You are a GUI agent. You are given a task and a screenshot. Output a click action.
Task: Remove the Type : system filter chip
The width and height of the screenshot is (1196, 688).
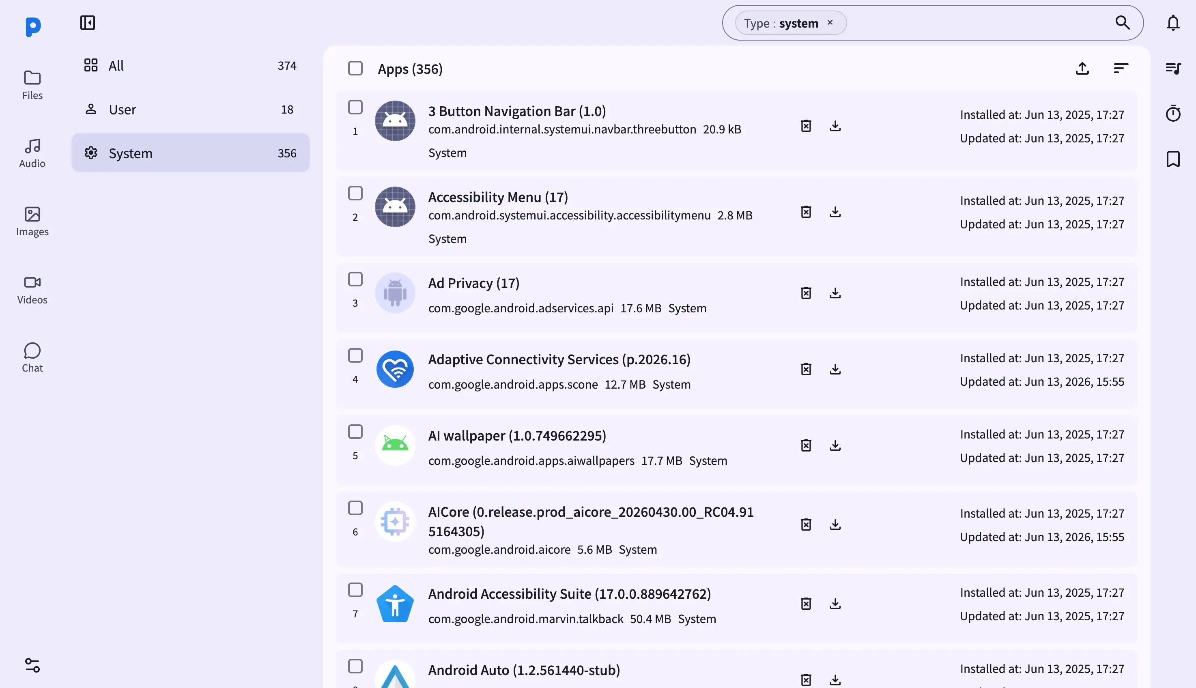point(830,22)
